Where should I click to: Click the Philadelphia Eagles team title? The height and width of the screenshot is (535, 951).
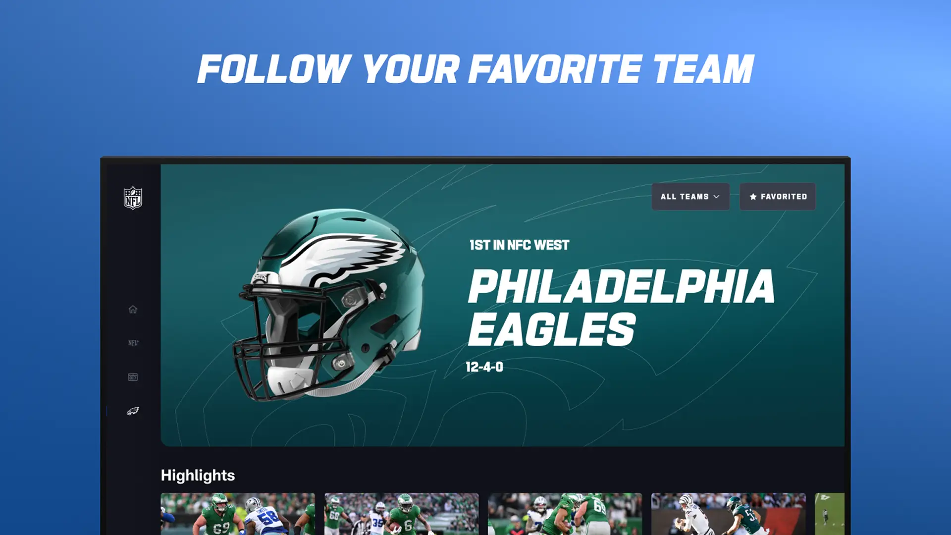tap(621, 307)
